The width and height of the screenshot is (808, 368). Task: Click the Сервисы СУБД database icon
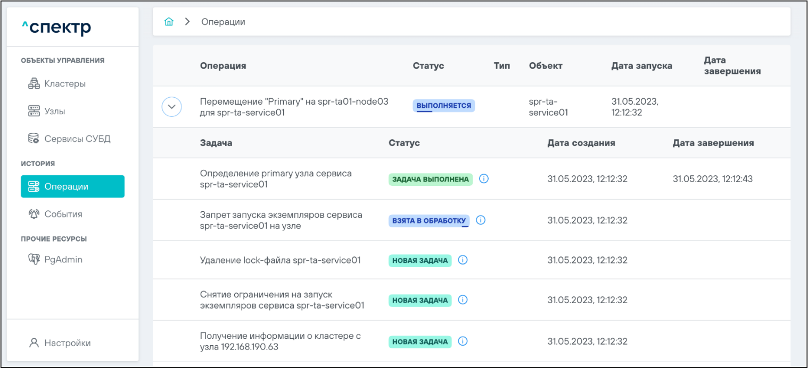click(34, 139)
